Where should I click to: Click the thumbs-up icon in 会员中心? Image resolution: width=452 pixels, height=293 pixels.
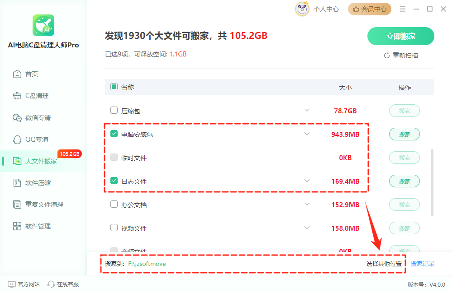tap(356, 9)
